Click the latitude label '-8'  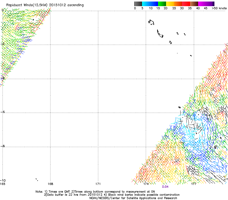coord(2,146)
